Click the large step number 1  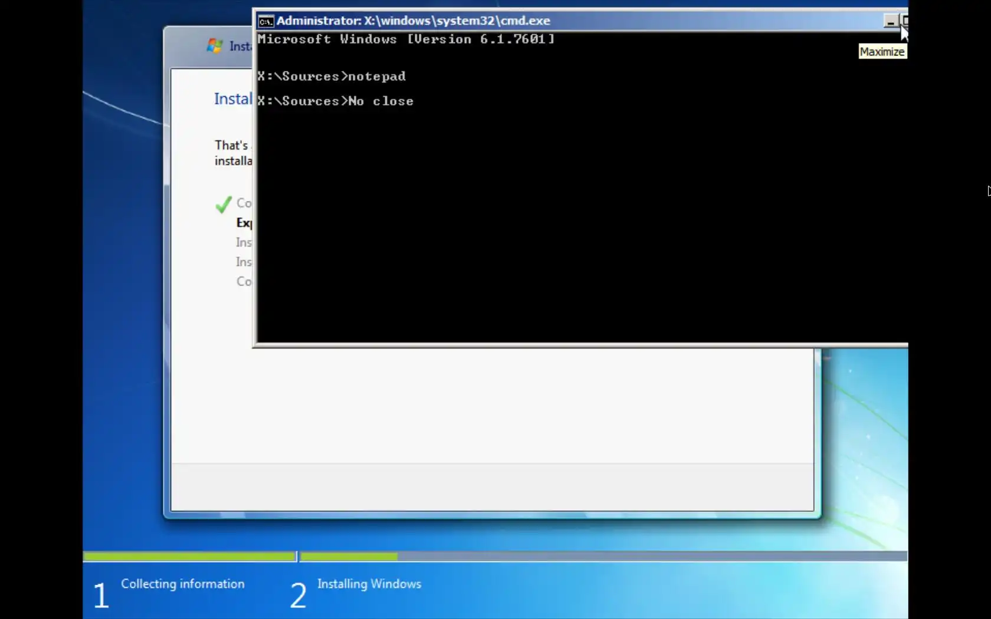click(101, 595)
